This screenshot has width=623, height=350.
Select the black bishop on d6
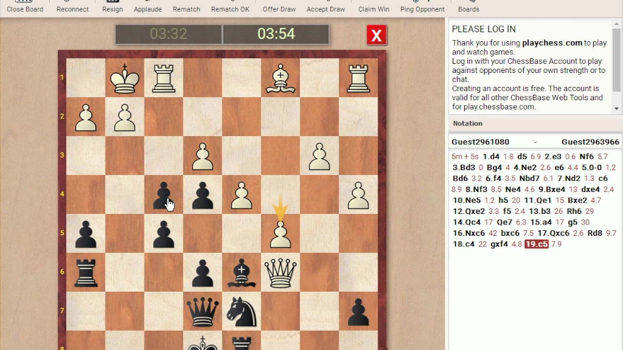click(x=241, y=273)
